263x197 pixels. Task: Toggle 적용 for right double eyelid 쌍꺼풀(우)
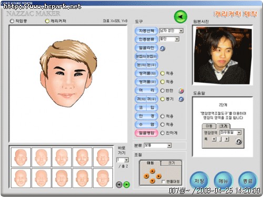click(163, 82)
